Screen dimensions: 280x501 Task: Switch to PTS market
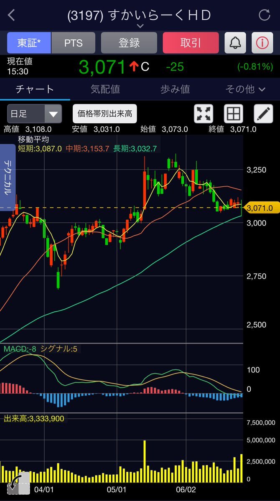(74, 43)
